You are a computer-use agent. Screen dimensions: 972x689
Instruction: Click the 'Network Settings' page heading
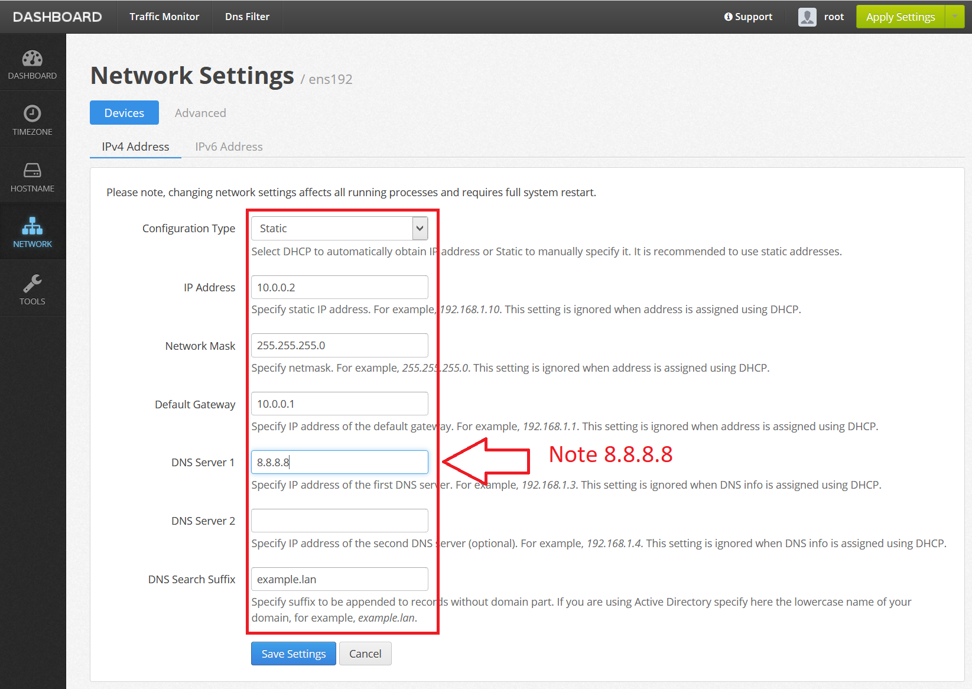pos(192,76)
